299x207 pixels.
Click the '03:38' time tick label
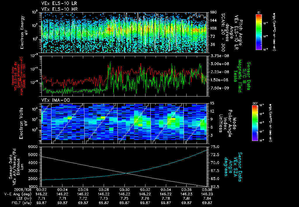(x=207, y=190)
